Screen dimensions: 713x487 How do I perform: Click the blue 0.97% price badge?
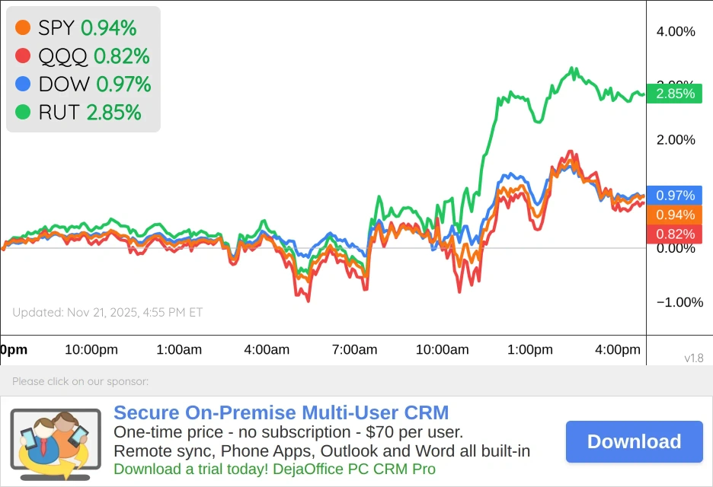[x=675, y=196]
